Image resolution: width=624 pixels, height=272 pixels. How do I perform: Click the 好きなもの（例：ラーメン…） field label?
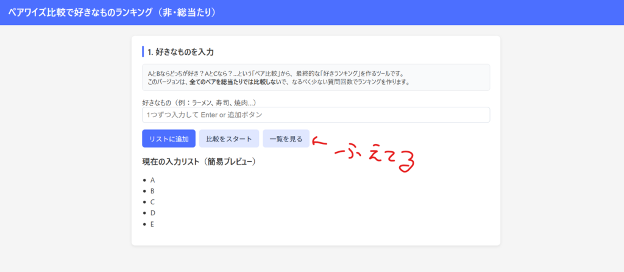tap(199, 102)
